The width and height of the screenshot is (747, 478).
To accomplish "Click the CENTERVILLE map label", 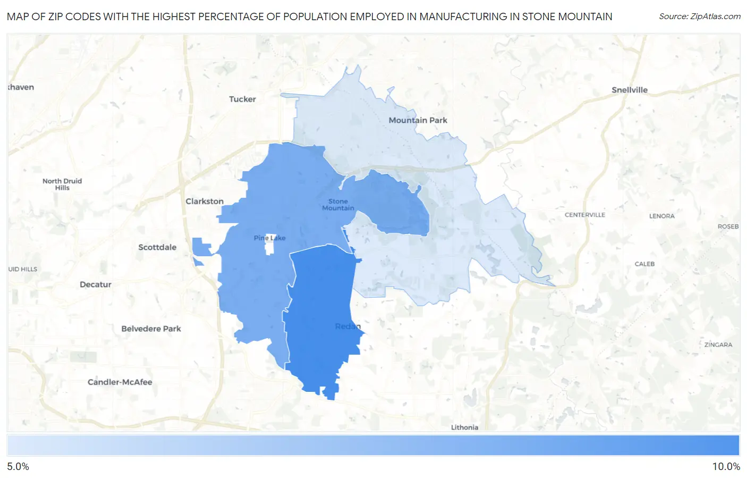I will tap(585, 215).
